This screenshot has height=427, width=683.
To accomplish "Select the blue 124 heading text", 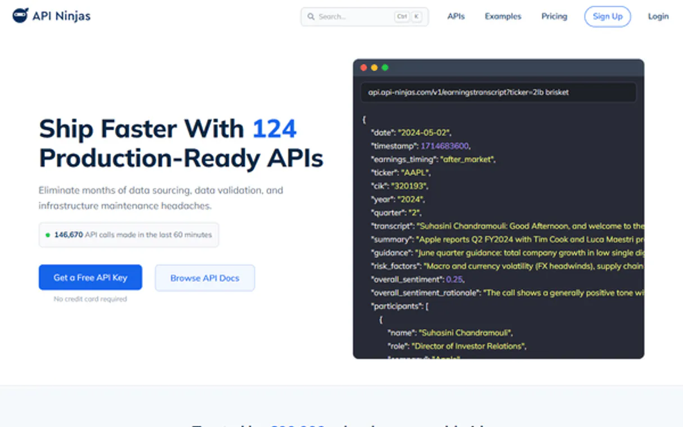I will point(275,129).
